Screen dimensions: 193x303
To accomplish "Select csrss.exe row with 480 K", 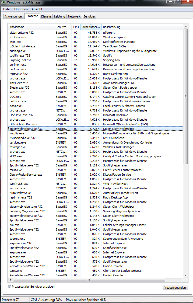I will pos(96,271).
